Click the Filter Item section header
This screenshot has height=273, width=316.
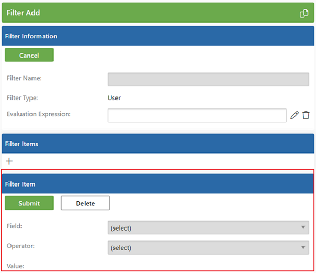pyautogui.click(x=157, y=184)
